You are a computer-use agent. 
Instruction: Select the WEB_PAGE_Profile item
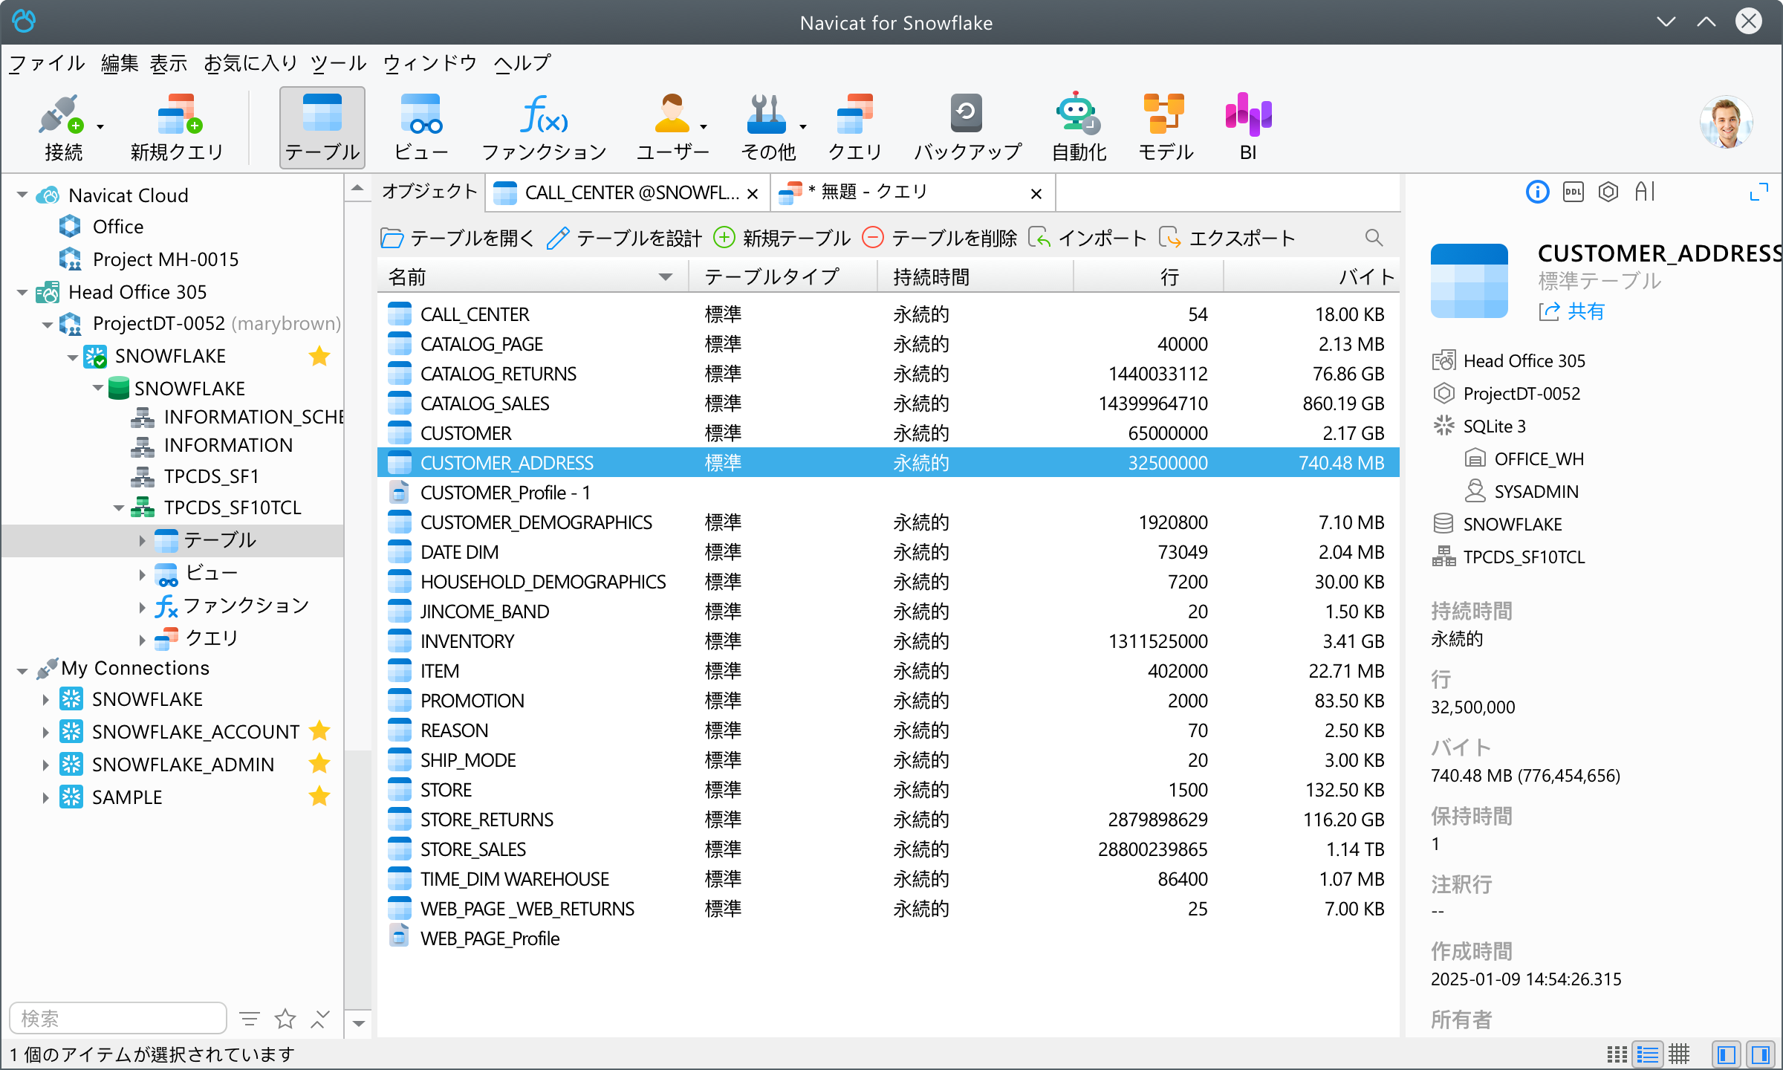point(888,938)
